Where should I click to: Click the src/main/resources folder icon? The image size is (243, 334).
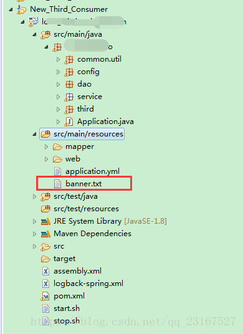coord(45,134)
